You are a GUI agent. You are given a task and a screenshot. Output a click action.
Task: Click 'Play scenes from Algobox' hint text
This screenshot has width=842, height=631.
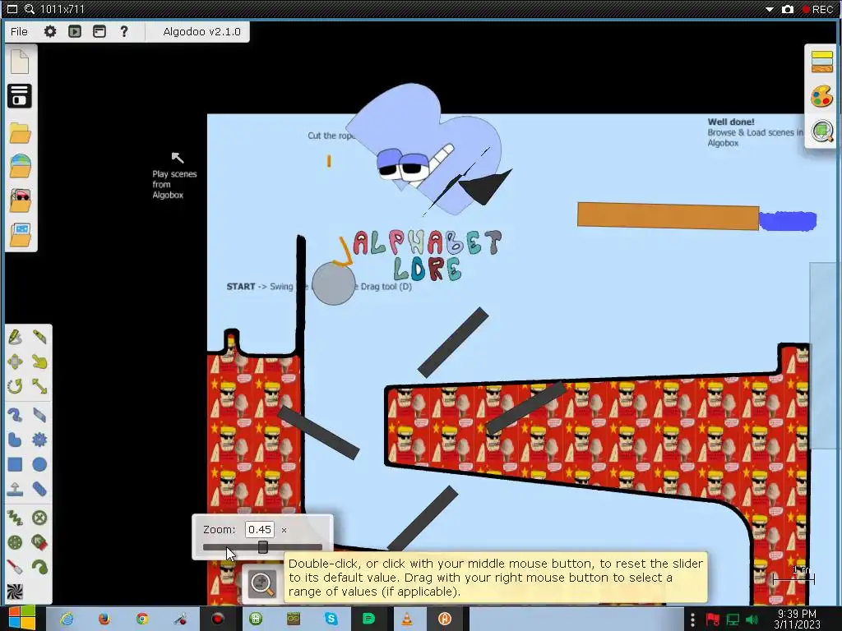click(x=174, y=184)
